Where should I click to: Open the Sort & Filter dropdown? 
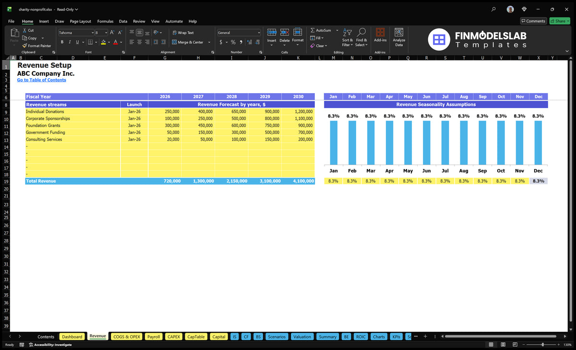[x=348, y=36]
